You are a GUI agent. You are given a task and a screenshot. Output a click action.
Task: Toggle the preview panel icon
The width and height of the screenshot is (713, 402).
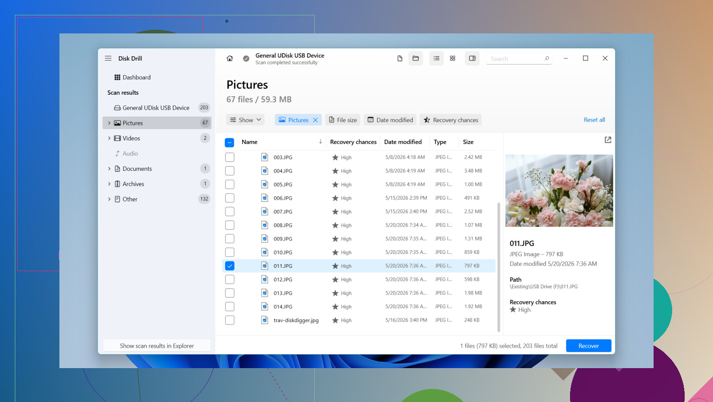(x=472, y=58)
